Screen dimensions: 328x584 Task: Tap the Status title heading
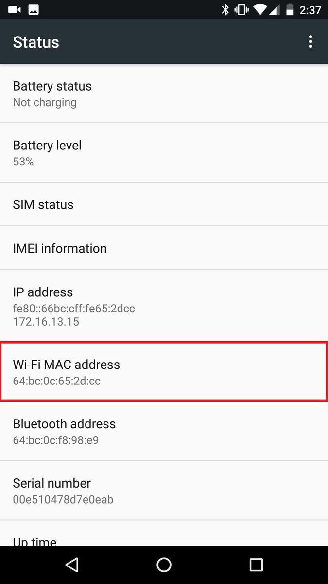coord(36,42)
